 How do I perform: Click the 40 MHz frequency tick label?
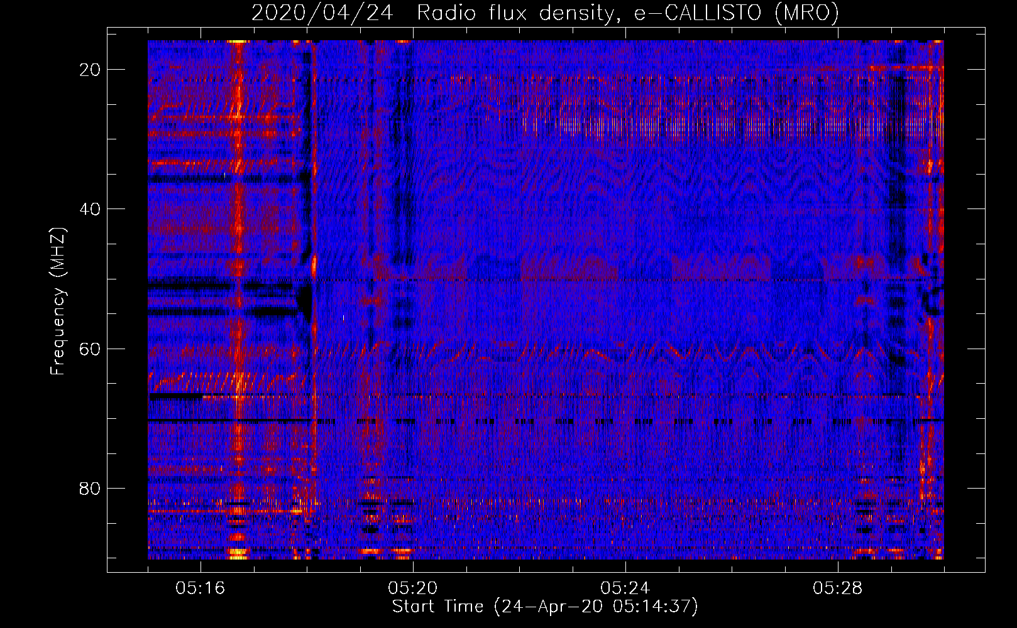(x=90, y=209)
